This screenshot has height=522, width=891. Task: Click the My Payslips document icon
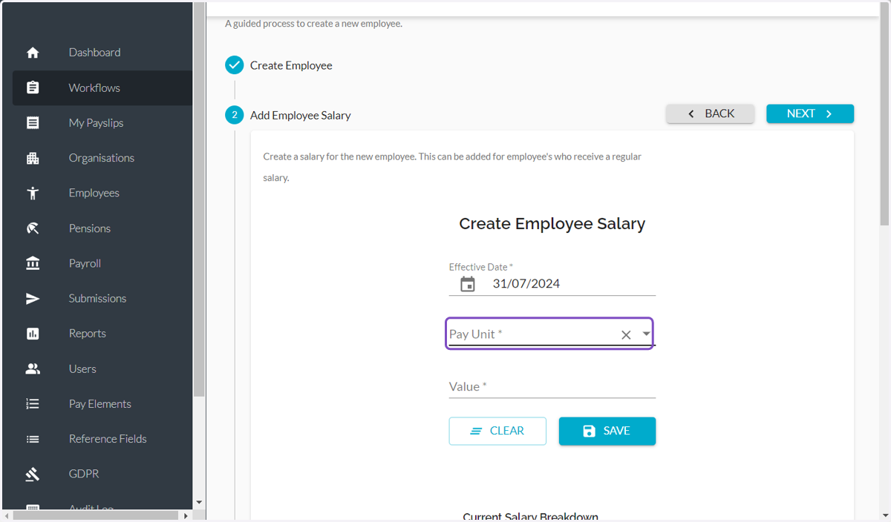point(33,123)
